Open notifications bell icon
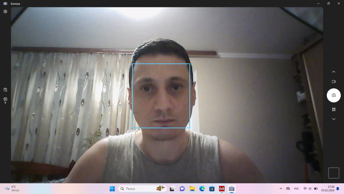The width and height of the screenshot is (344, 194). coord(338,189)
